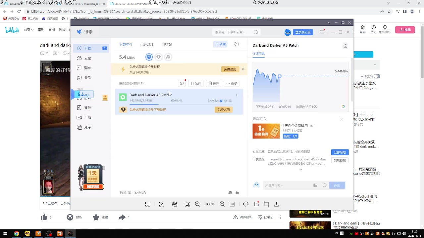The image size is (424, 238).
Task: Click 立即领取 button for cloud space
Action: point(340,152)
